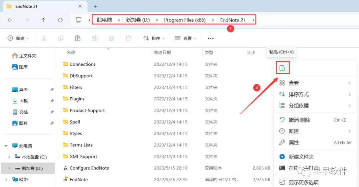Screen dimensions: 359x187
Task: Open a new tab with plus button
Action: (x=96, y=6)
